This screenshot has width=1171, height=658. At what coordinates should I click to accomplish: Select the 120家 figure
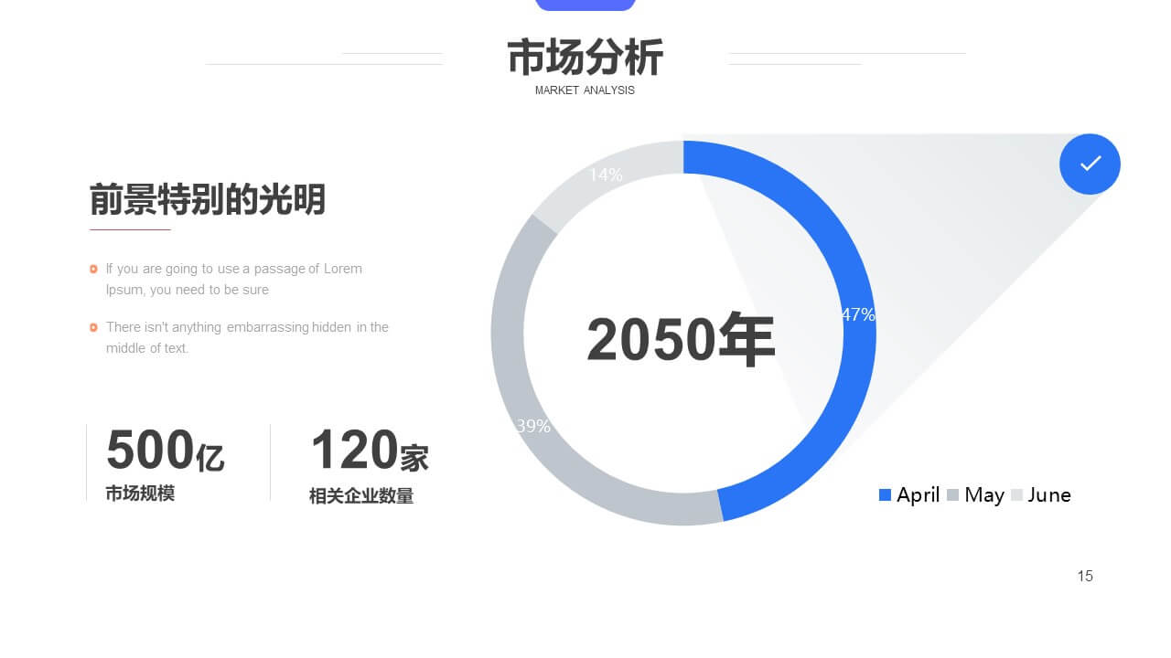[370, 450]
